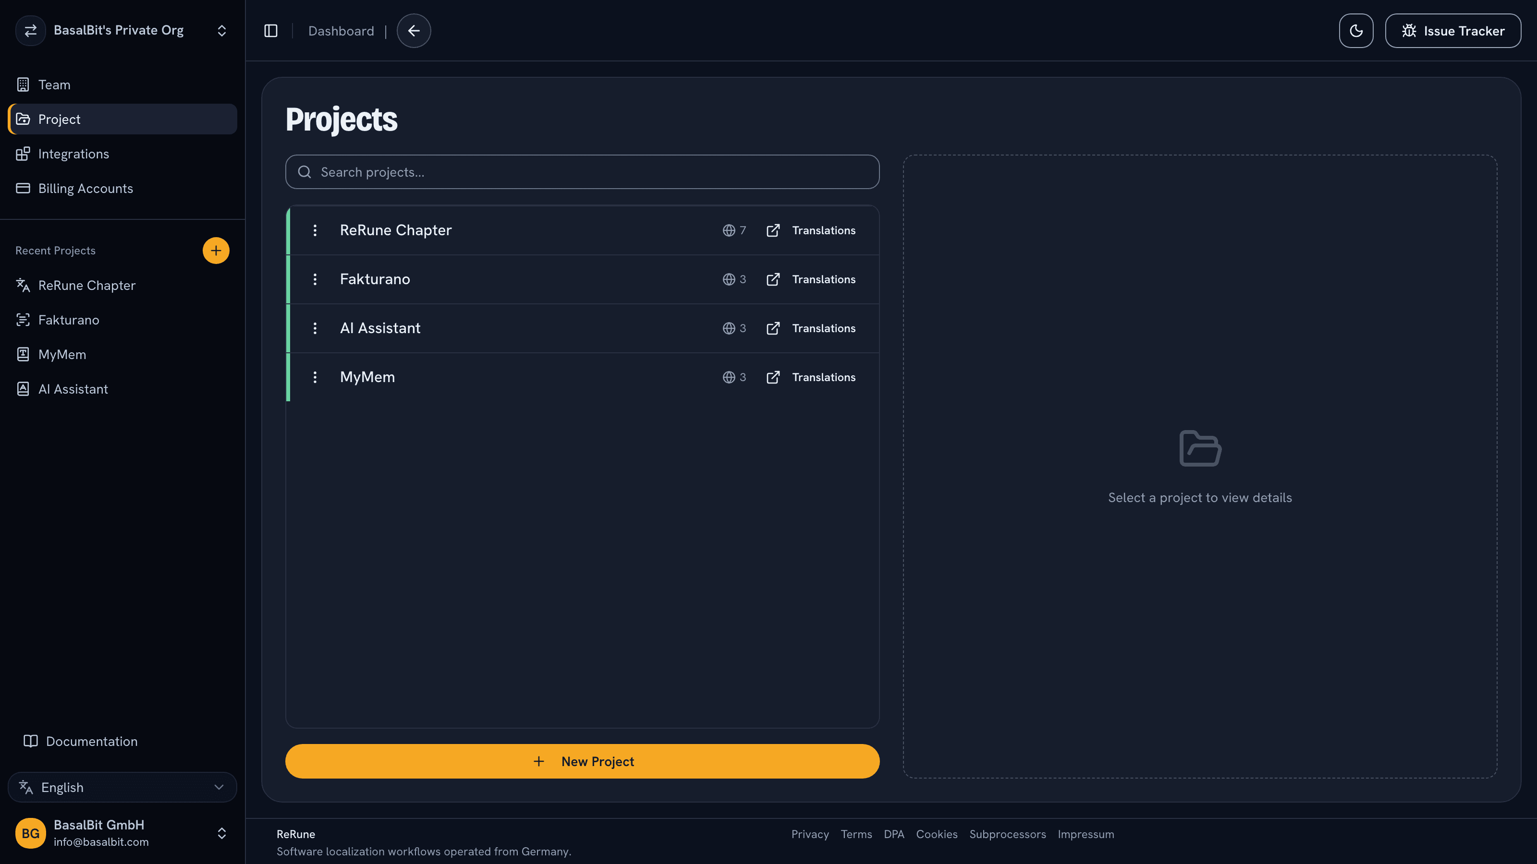Open Integrations in the sidebar
1537x864 pixels.
pyautogui.click(x=122, y=154)
